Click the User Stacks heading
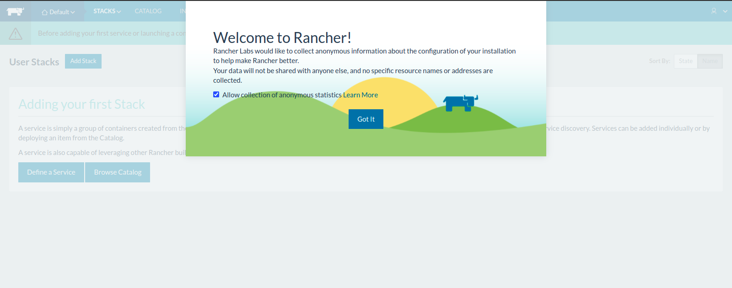Image resolution: width=732 pixels, height=288 pixels. (34, 62)
